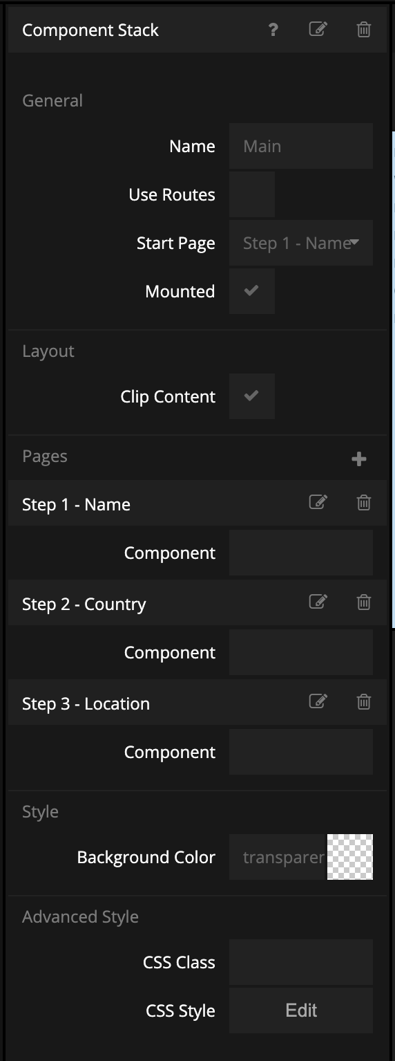Screen dimensions: 395x1061
Task: Edit the Step 1 - Name page
Action: tap(318, 503)
